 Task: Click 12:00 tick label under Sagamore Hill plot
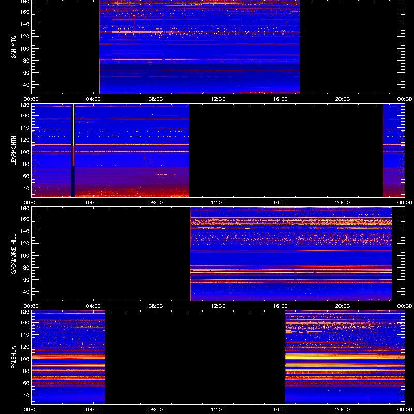click(x=218, y=306)
